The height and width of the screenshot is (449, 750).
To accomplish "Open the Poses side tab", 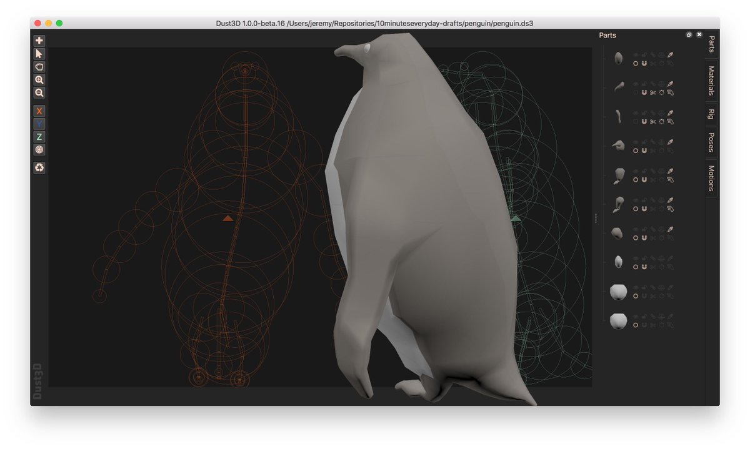I will coord(712,142).
